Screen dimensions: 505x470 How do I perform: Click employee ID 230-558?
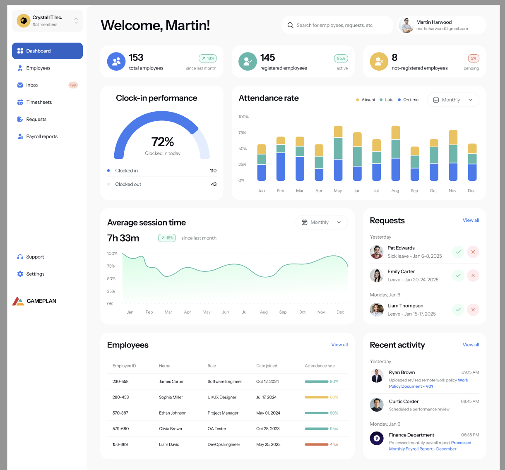(120, 381)
